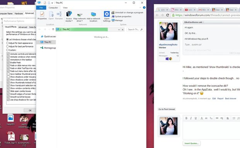240x148 pixels.
Task: Stop loading via address bar X button
Action: point(123,30)
